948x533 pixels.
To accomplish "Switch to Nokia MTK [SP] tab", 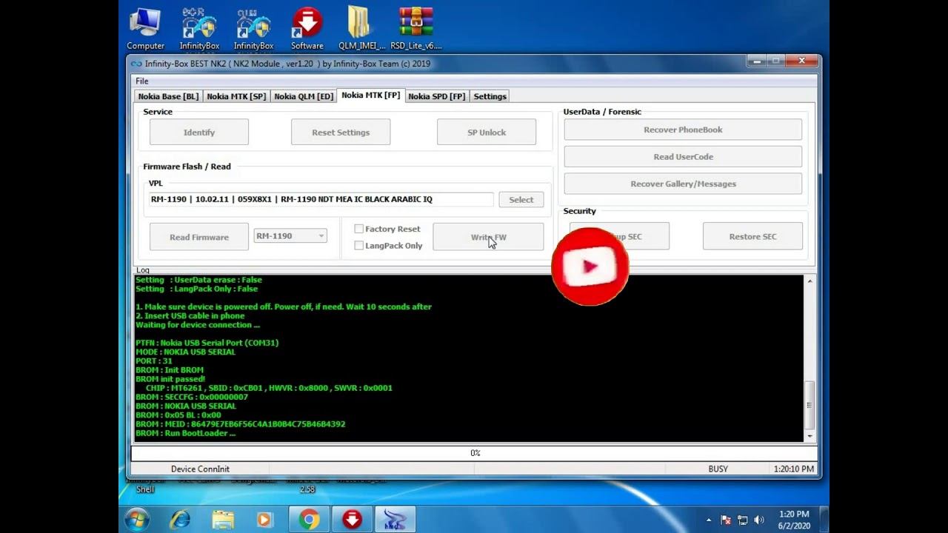I will [236, 96].
